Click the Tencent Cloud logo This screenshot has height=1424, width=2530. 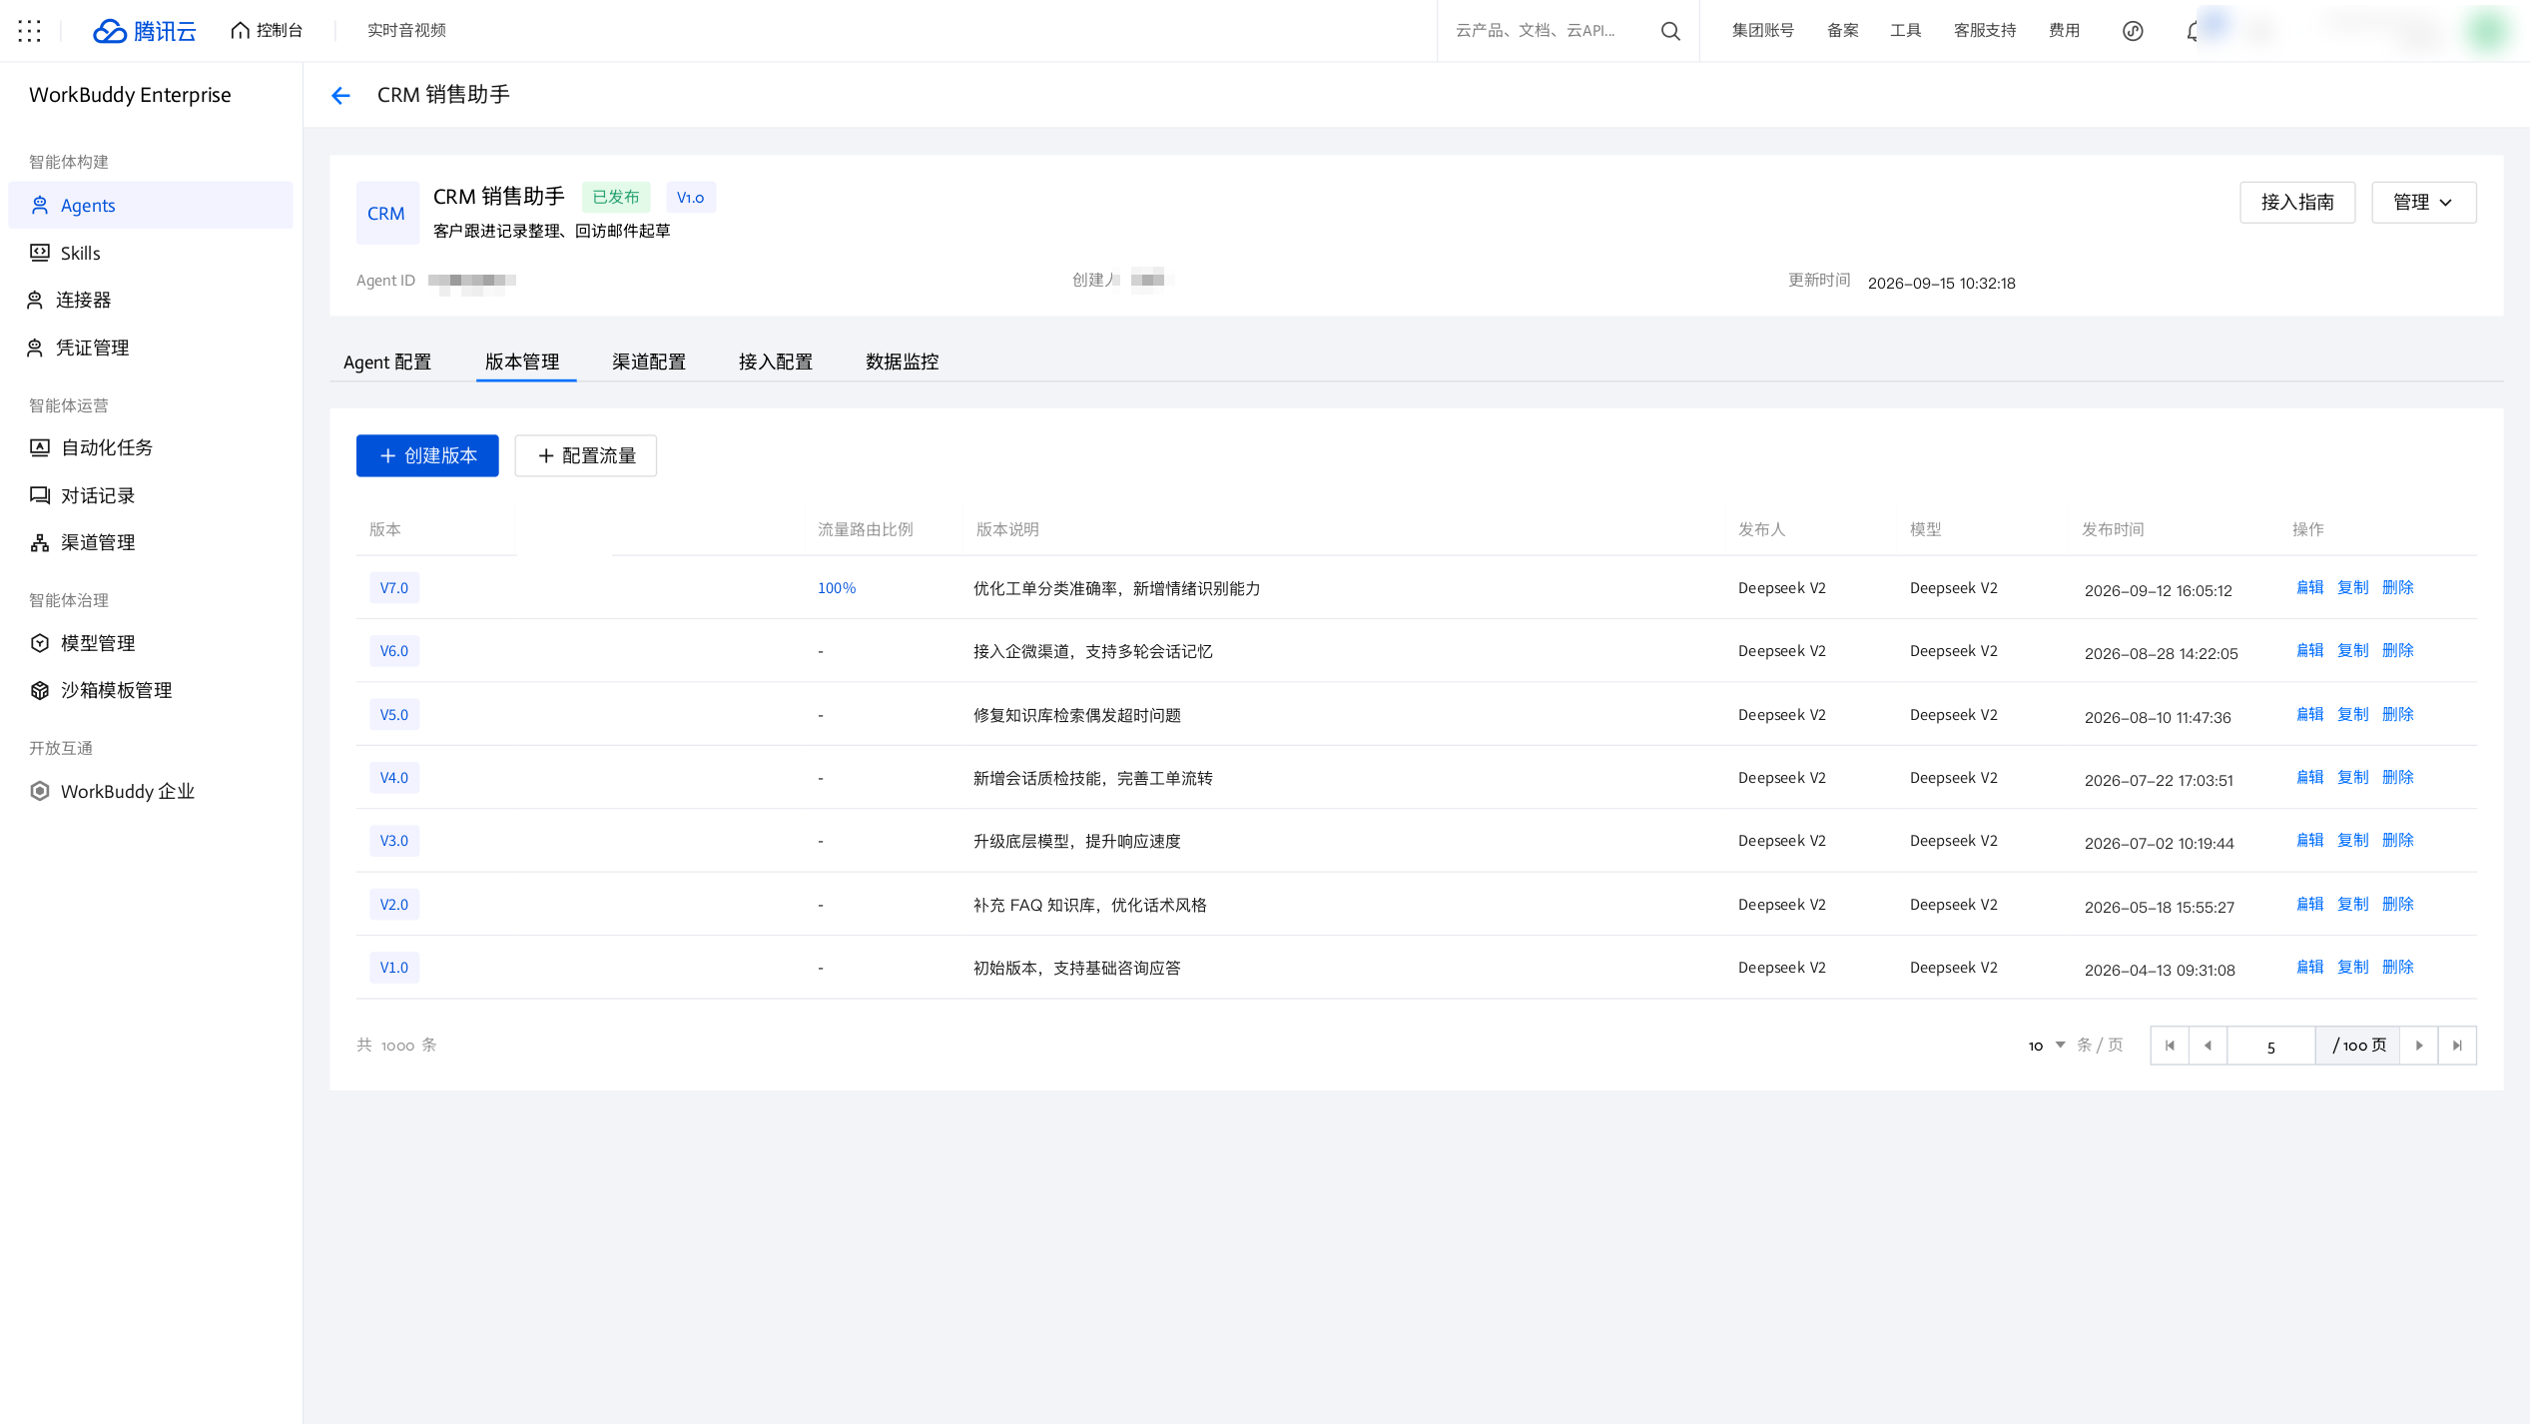click(x=145, y=31)
